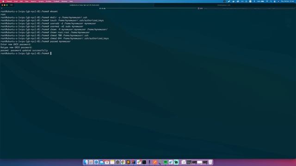Viewport: 296px width, 166px height.
Task: Click the Wi-Fi status icon in menu bar
Action: point(267,1)
